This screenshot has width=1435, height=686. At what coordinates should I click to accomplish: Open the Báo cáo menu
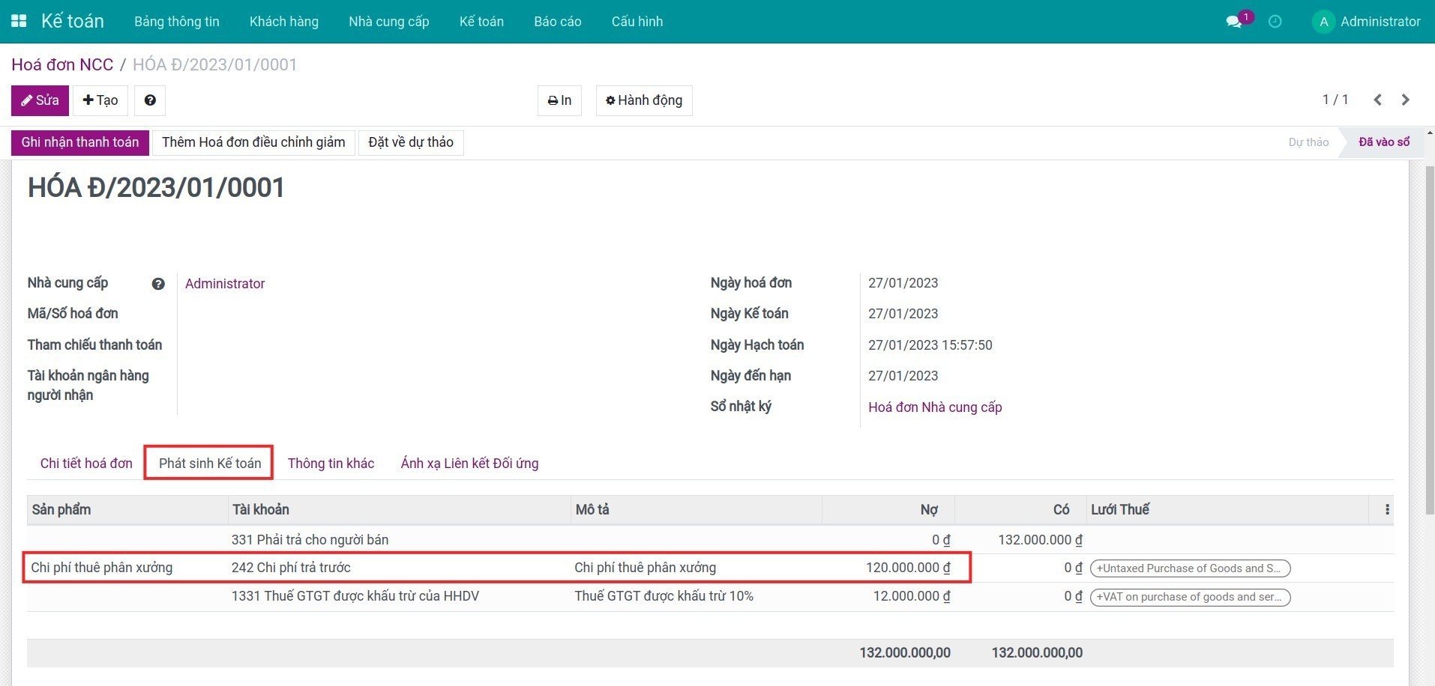click(557, 22)
